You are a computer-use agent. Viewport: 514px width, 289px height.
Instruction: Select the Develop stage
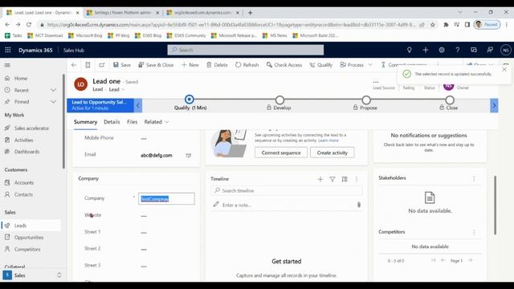(x=279, y=100)
